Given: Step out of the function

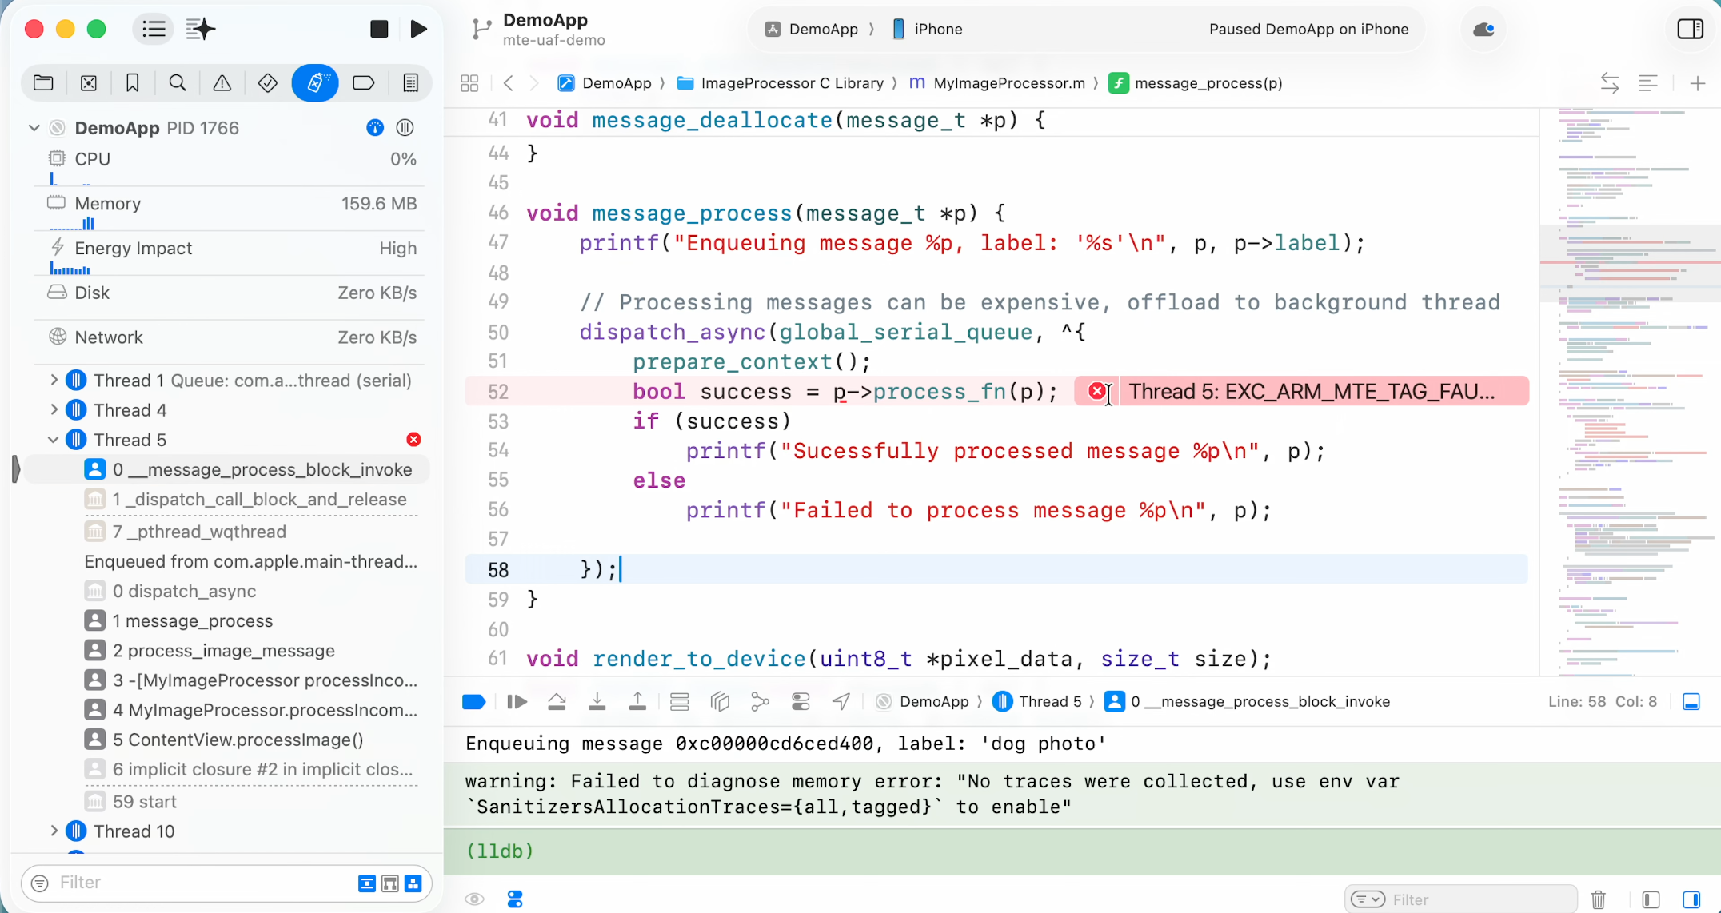Looking at the screenshot, I should 637,702.
